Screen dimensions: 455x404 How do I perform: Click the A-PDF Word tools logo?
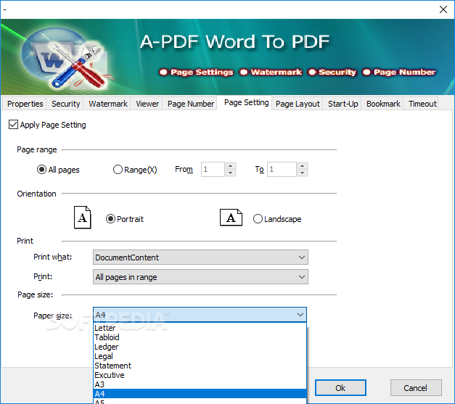(x=67, y=58)
